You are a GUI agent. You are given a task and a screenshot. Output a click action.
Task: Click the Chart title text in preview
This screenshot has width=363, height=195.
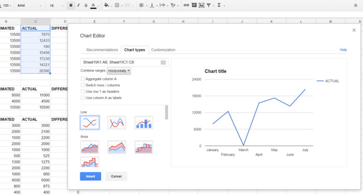pos(216,71)
